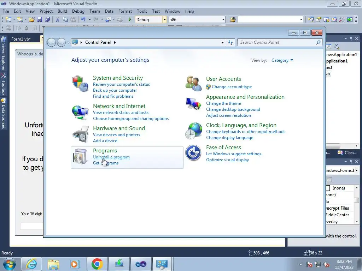Start debugging with green play icon
This screenshot has height=271, width=362.
point(130,20)
